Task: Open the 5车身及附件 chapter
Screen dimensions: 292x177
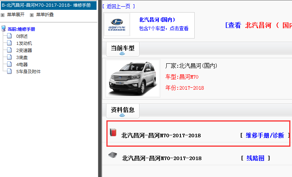Action: tap(28, 72)
